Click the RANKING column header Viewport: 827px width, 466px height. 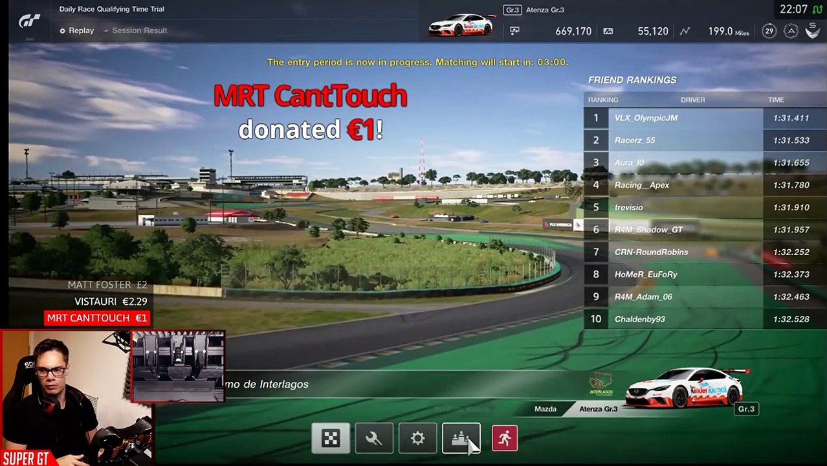tap(603, 100)
